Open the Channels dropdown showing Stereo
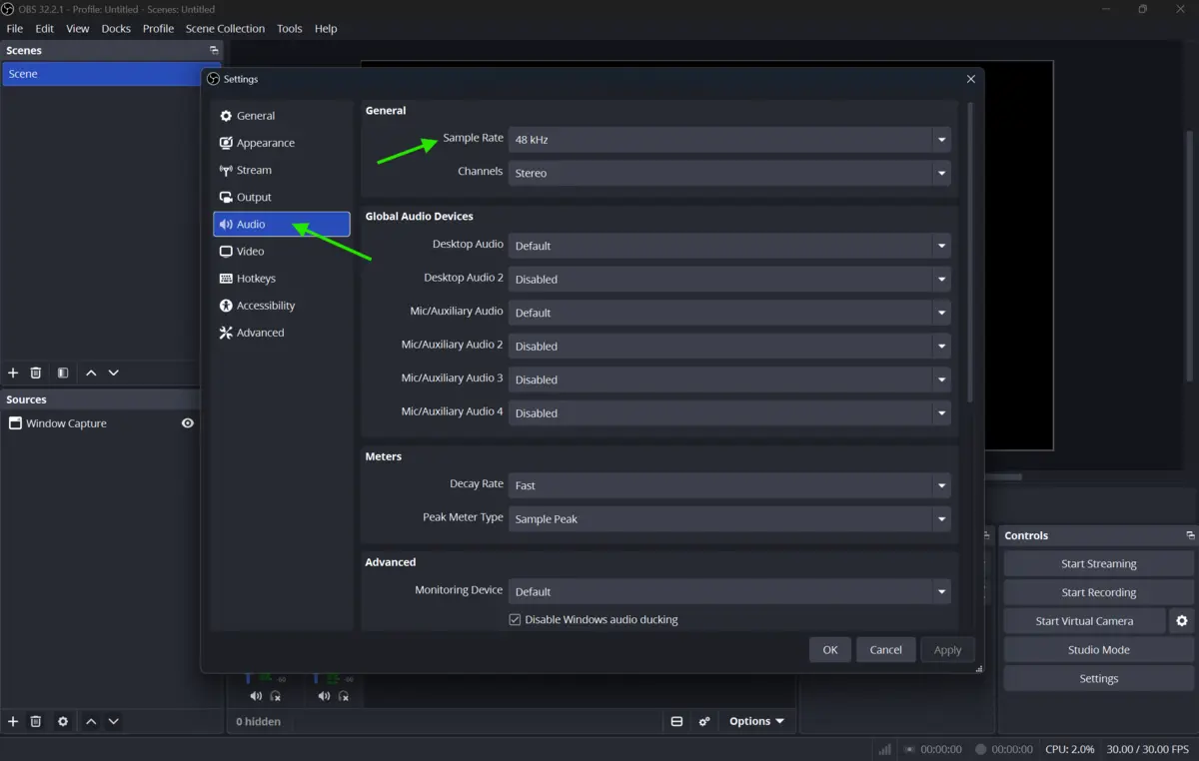The height and width of the screenshot is (761, 1199). (729, 173)
